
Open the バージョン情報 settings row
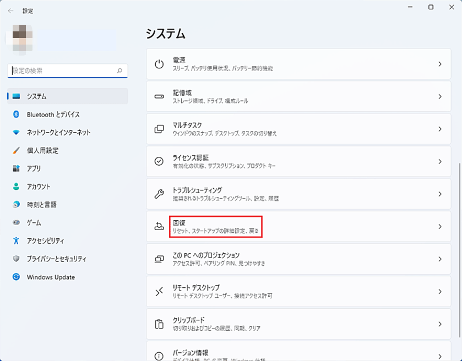tap(297, 353)
